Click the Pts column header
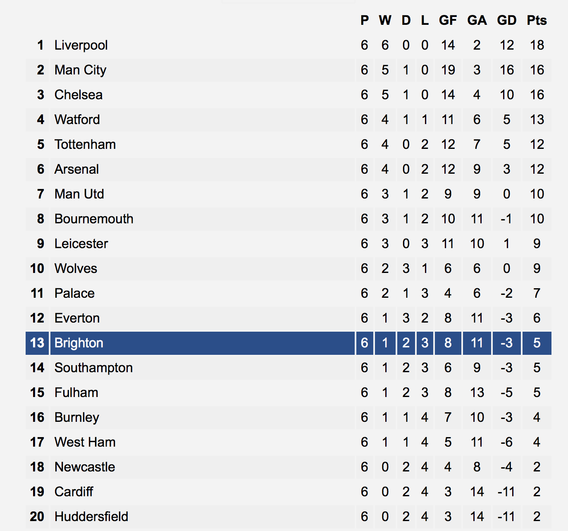The width and height of the screenshot is (568, 531). click(x=537, y=20)
